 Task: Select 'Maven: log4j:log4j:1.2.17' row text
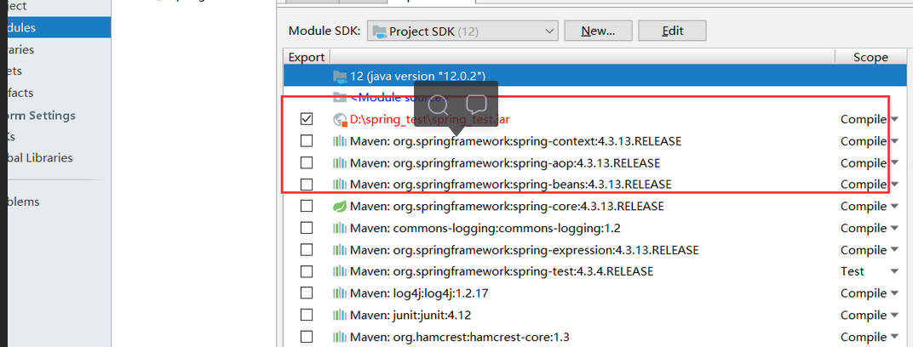pos(419,293)
